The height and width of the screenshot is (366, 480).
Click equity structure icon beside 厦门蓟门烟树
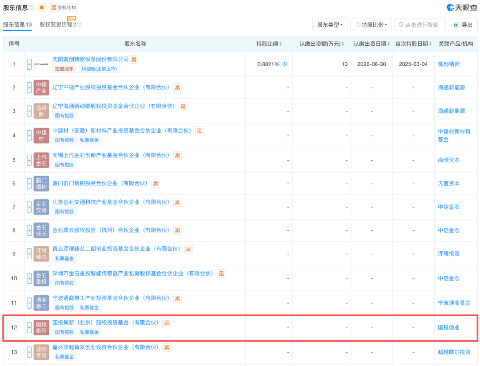(156, 184)
